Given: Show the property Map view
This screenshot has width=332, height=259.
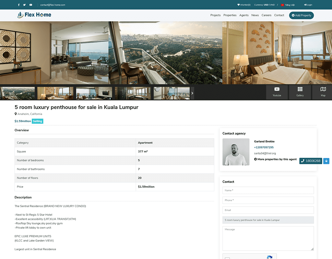Looking at the screenshot, I should (x=323, y=92).
